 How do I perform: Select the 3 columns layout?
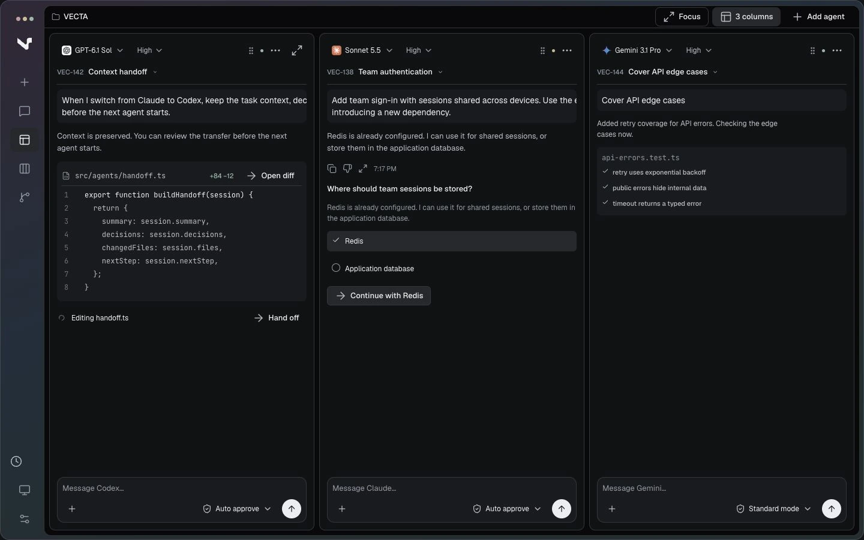pyautogui.click(x=746, y=17)
